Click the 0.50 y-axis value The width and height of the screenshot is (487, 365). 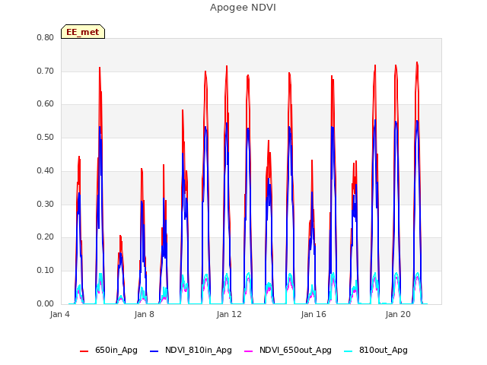coord(46,137)
